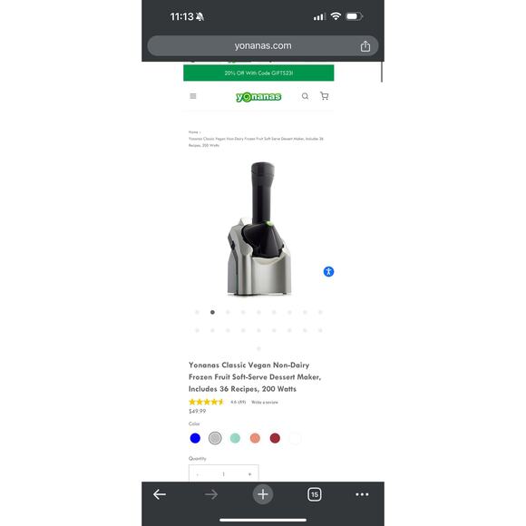Choose the mint green color option
Image resolution: width=526 pixels, height=526 pixels.
[235, 438]
